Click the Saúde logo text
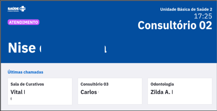 click(13, 9)
